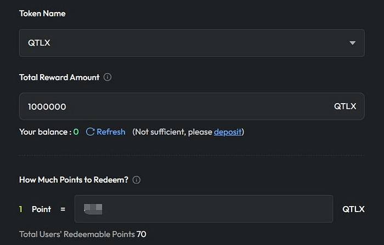Click the Total Reward Amount info icon
This screenshot has height=245, width=384.
[108, 77]
